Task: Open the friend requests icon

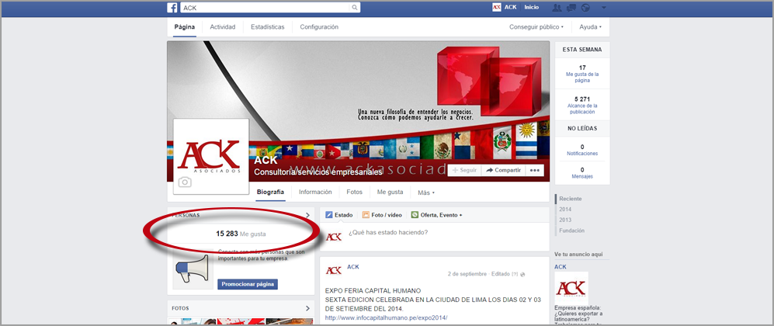Action: 556,8
